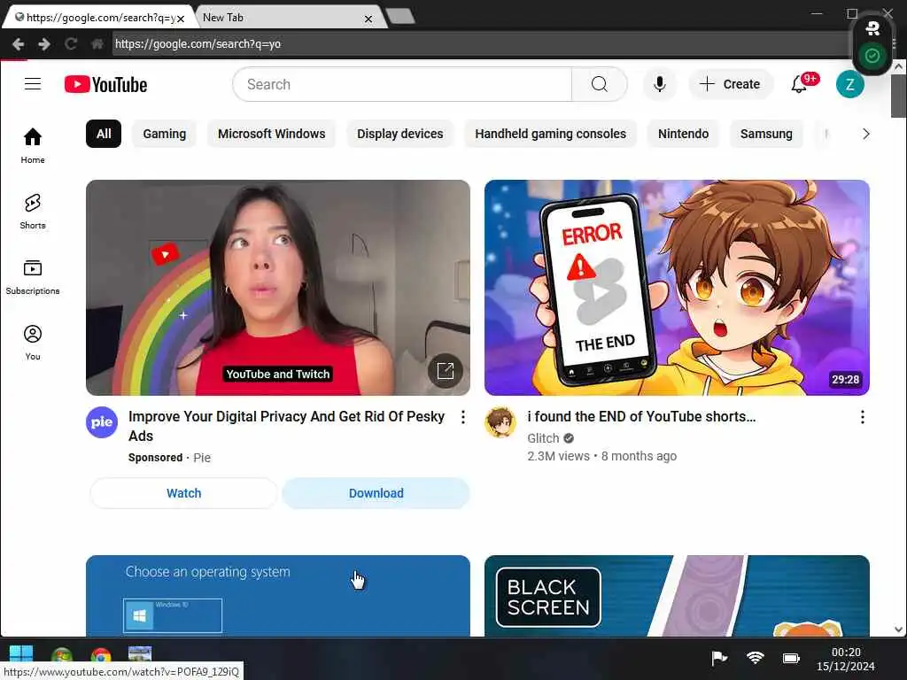Screen dimensions: 907x680
Task: Open the Glitch channel avatar
Action: click(x=500, y=422)
